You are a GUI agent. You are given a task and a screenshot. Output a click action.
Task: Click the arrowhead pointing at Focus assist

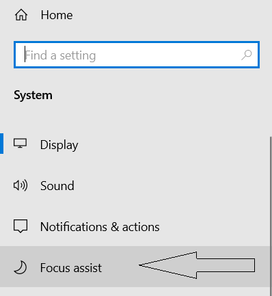[168, 265]
